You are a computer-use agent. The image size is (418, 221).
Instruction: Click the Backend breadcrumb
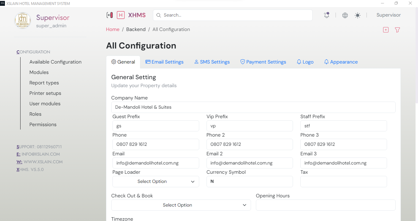[x=136, y=29]
